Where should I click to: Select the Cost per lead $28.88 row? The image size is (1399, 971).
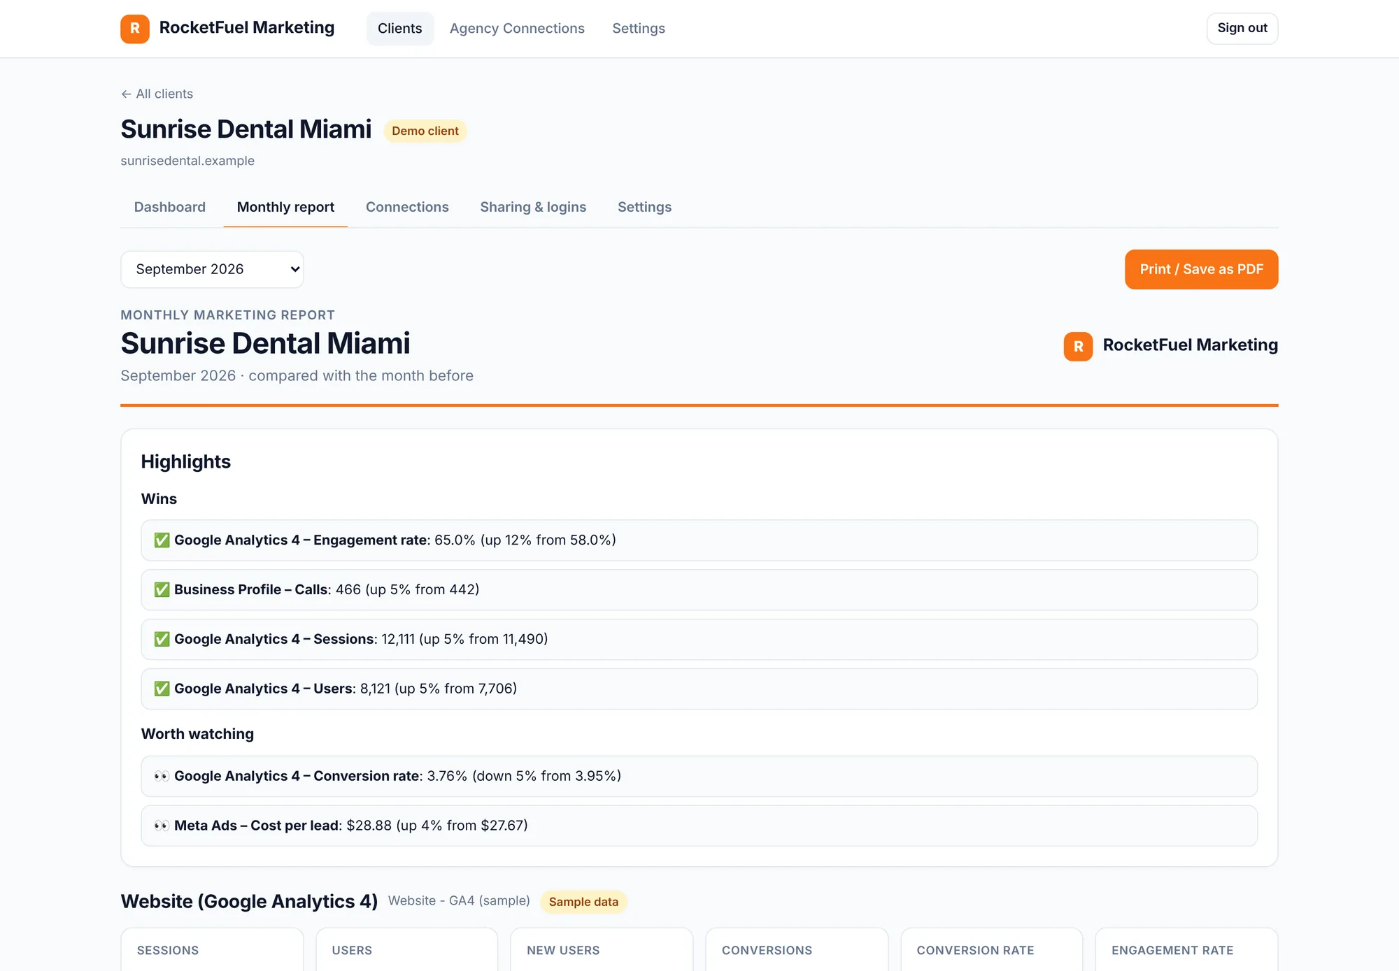click(x=699, y=826)
